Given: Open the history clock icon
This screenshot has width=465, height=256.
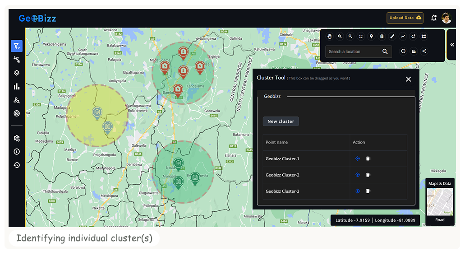Looking at the screenshot, I should tap(17, 165).
